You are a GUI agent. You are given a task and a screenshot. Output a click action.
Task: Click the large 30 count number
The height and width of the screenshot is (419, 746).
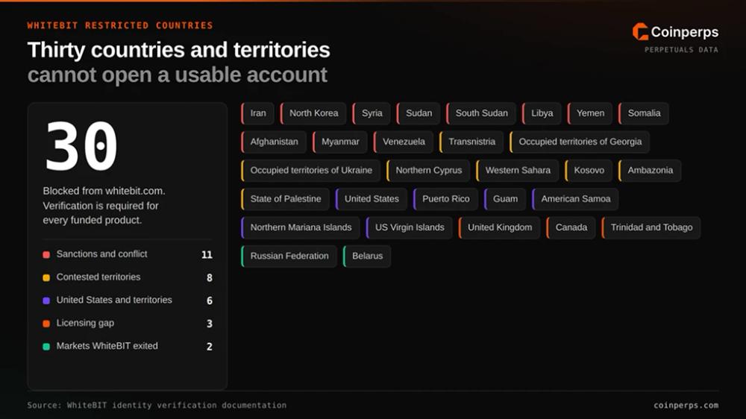(81, 146)
